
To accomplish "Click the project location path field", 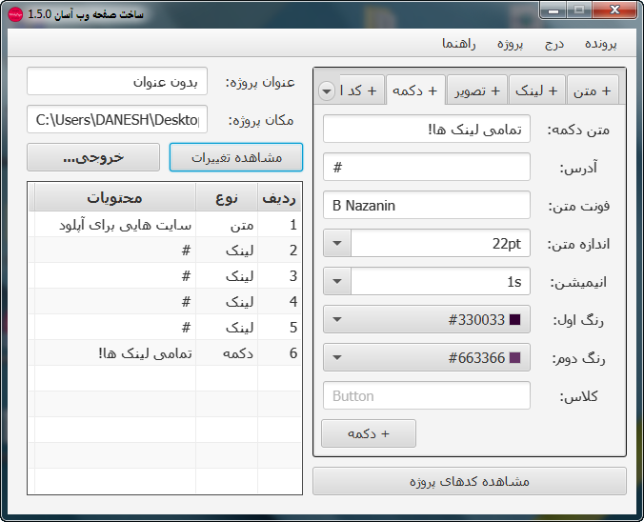I will point(117,119).
